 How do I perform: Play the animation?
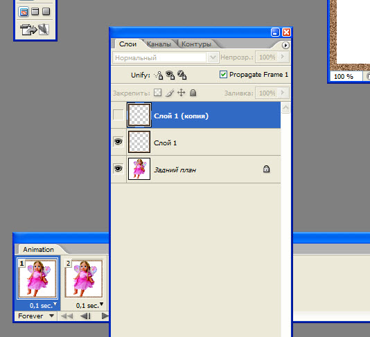tap(105, 316)
